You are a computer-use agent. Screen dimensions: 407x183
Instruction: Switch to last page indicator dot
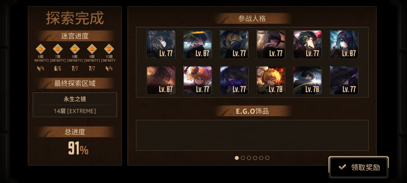[267, 158]
